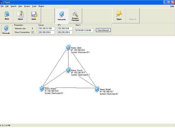Click the Clear Network button

[103, 30]
